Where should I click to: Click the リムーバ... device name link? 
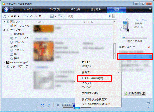coord(140,20)
